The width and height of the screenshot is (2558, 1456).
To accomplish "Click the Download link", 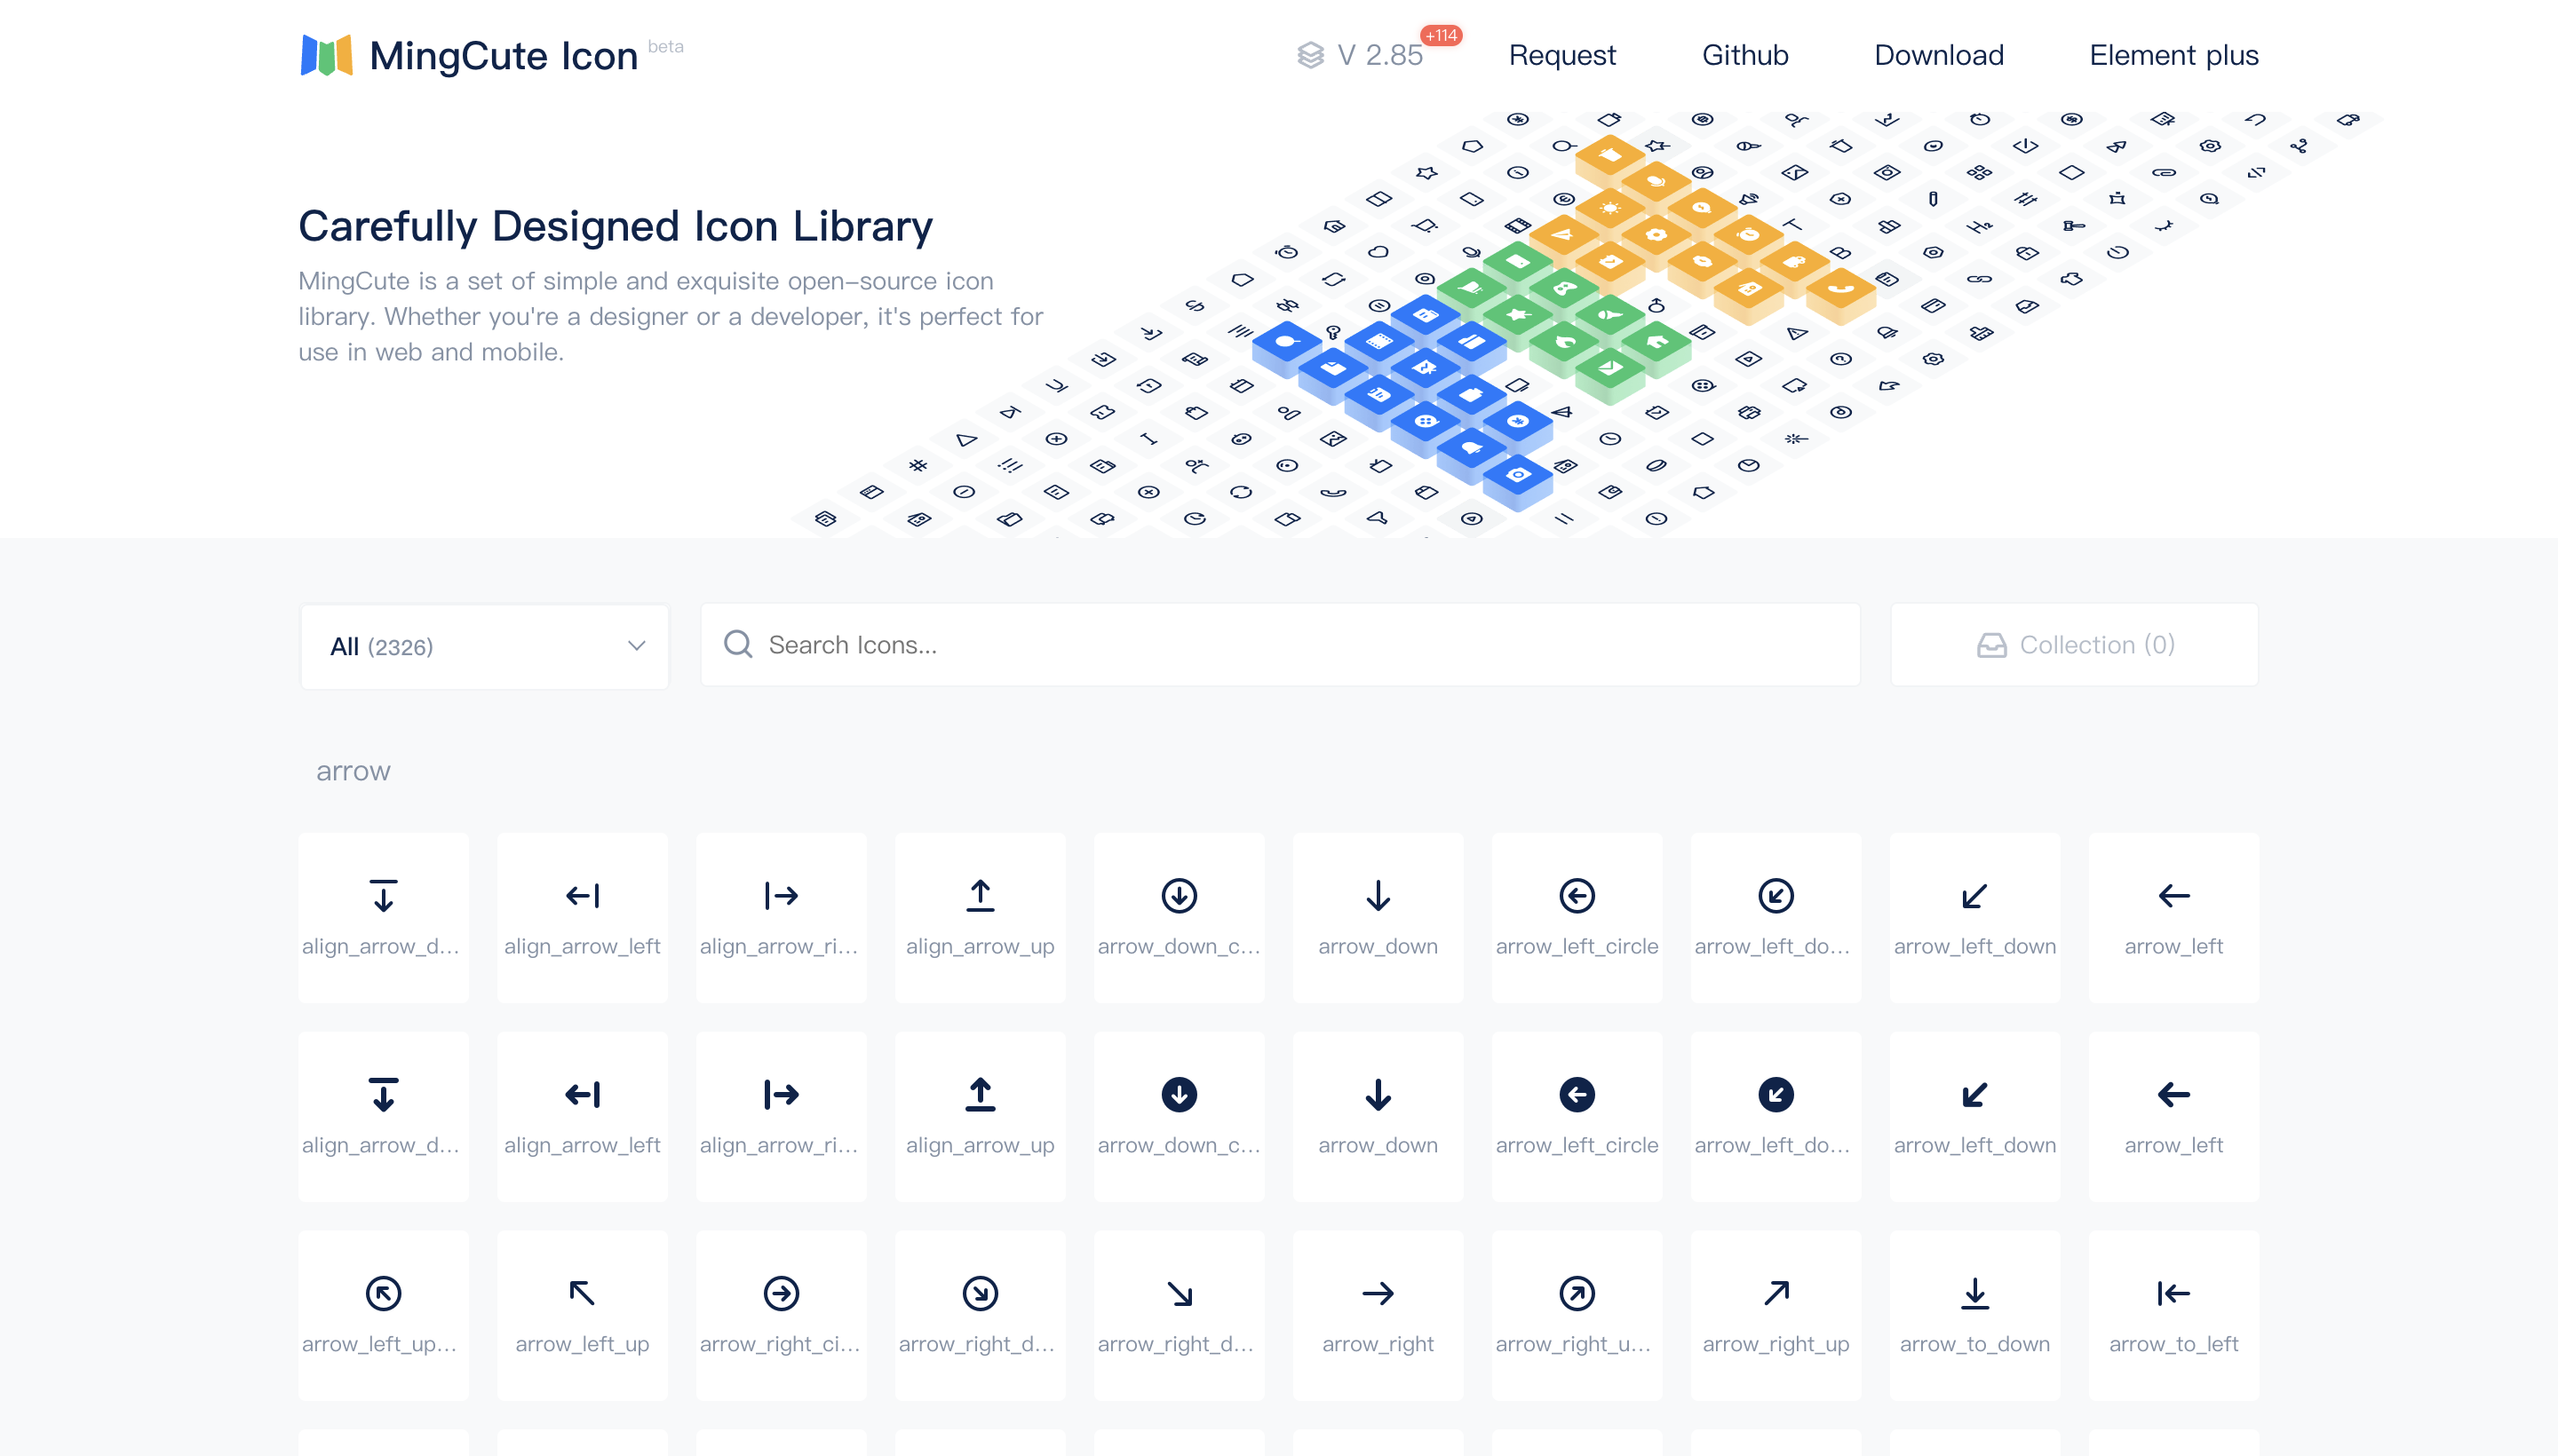I will pos(1938,55).
